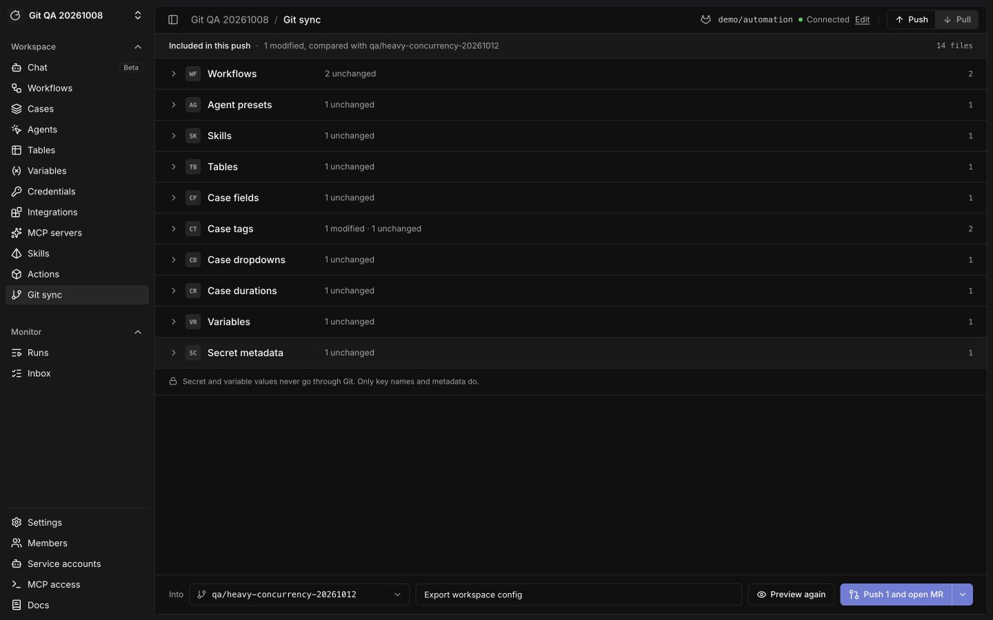Expand the Case tags group chevron

[174, 229]
